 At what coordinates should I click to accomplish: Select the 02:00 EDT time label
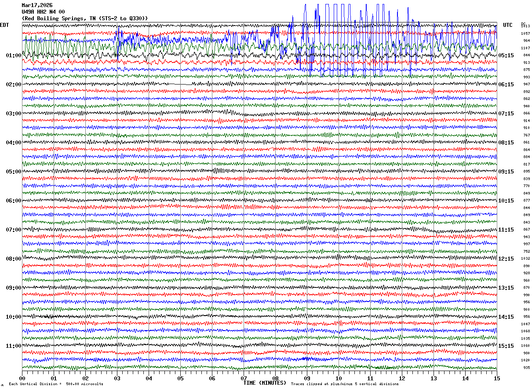click(14, 85)
